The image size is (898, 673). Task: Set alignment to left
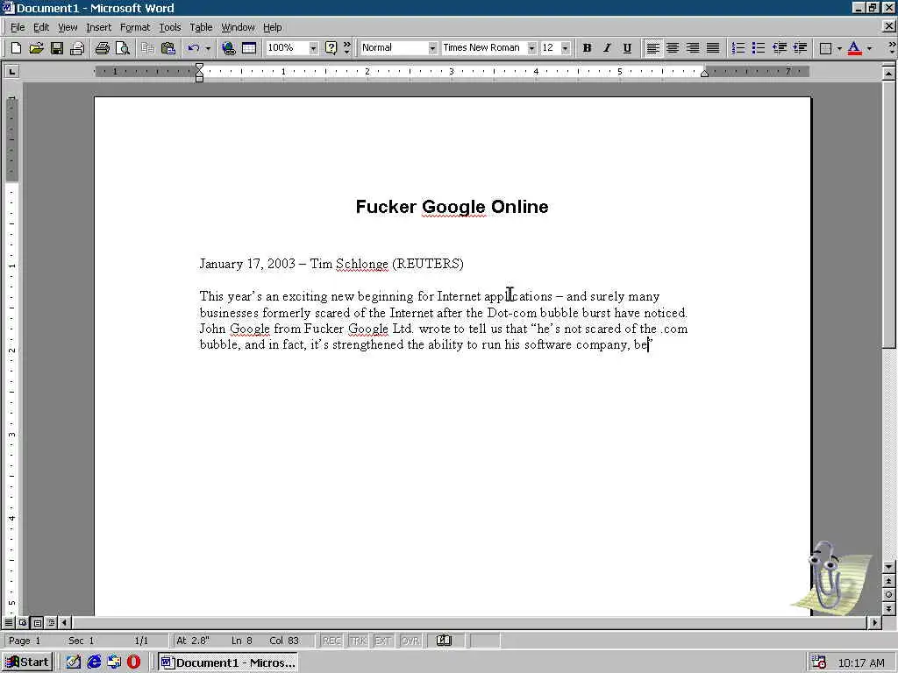[652, 48]
